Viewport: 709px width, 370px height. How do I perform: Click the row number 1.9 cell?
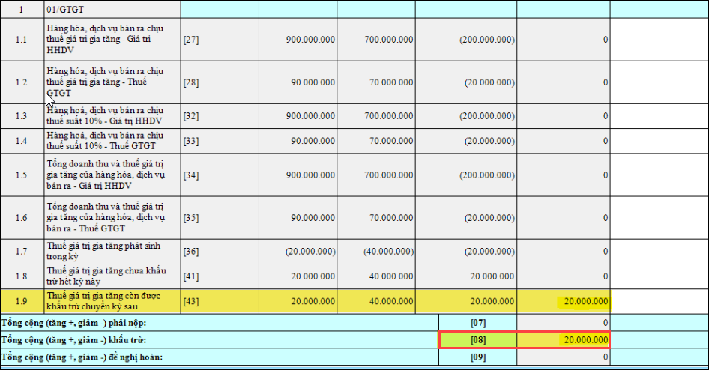coord(22,302)
